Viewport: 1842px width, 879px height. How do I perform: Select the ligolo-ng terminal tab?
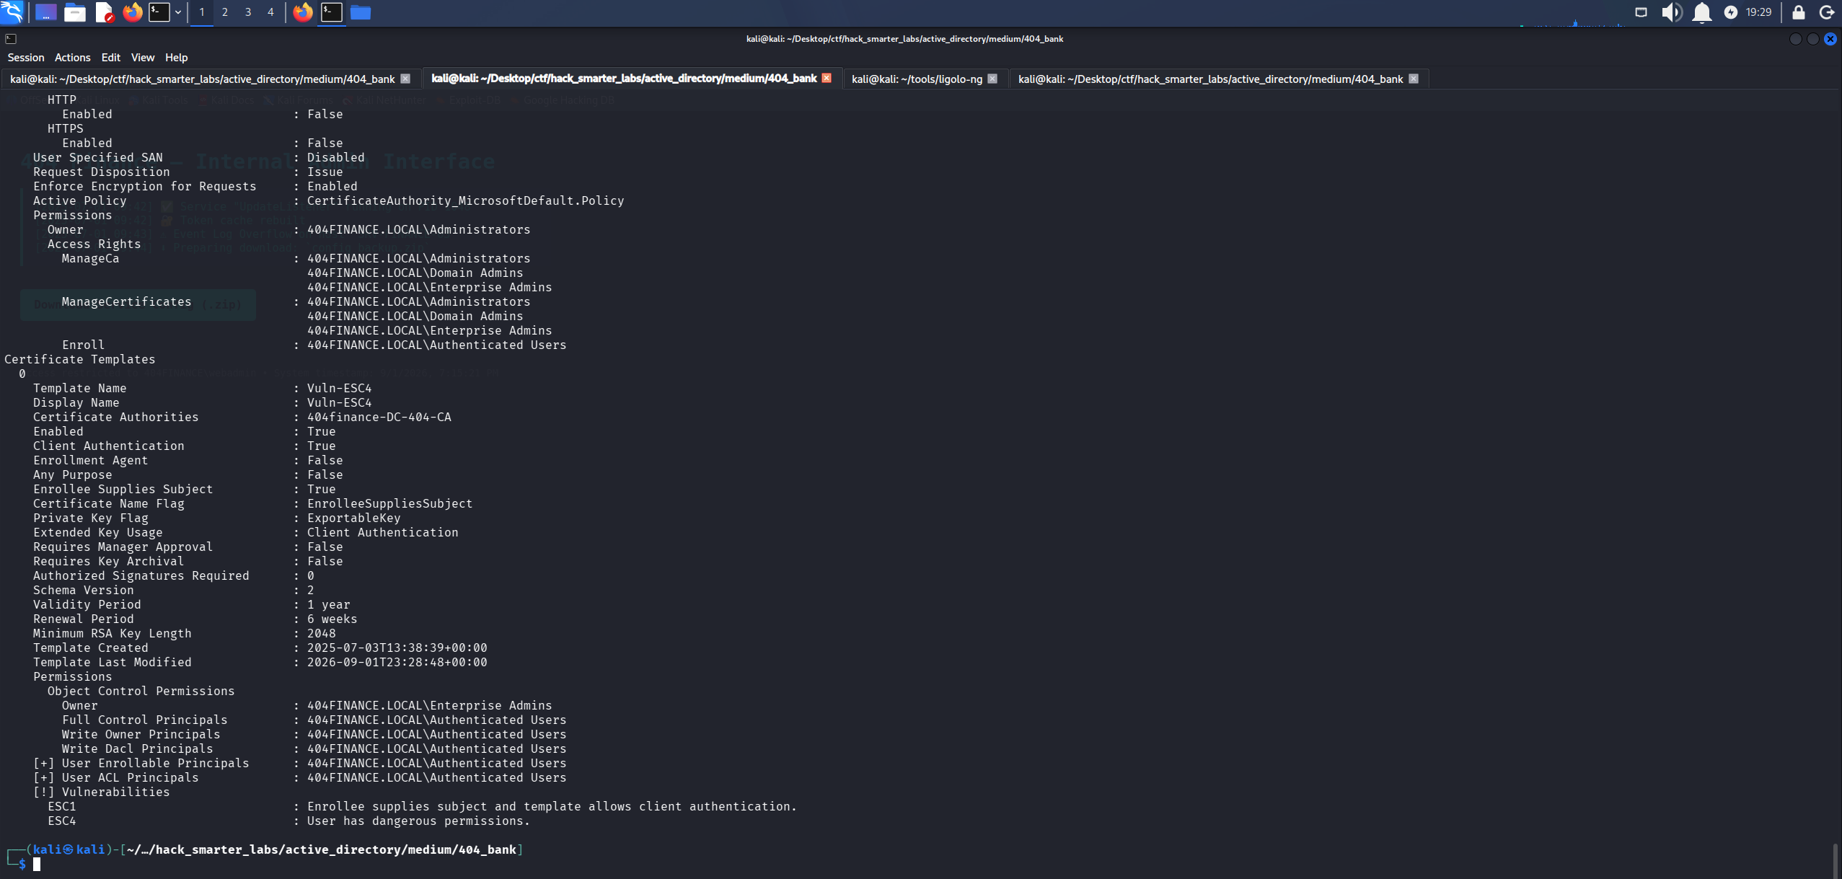917,79
